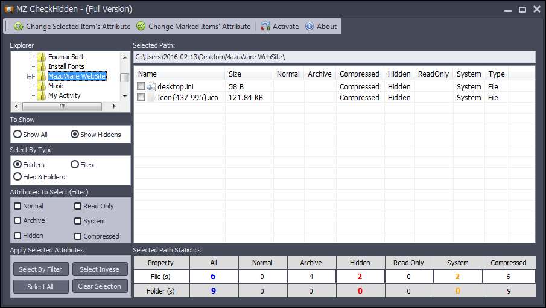546x308 pixels.
Task: Click the MazuWare WebSite folder icon
Action: (42, 76)
